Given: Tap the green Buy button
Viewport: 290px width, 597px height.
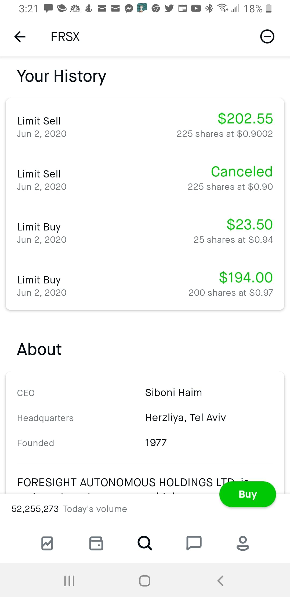Looking at the screenshot, I should 248,494.
